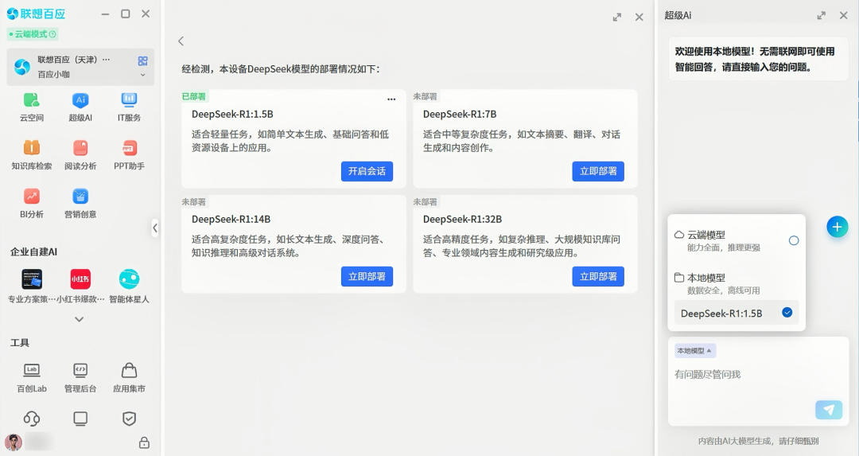Open the QR code icon beside 联想百应（天津）
This screenshot has height=456, width=859.
point(143,60)
